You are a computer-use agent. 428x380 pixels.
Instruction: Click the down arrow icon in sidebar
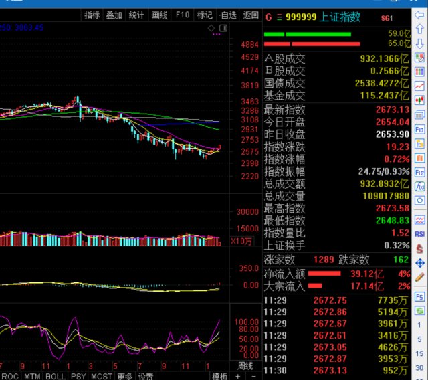point(420,43)
